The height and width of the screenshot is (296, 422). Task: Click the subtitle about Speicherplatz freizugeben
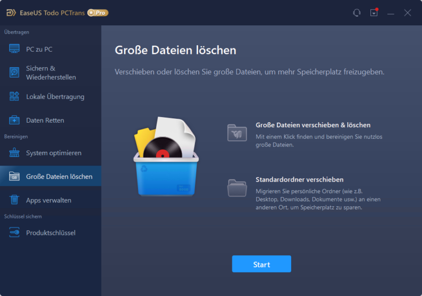coord(249,72)
